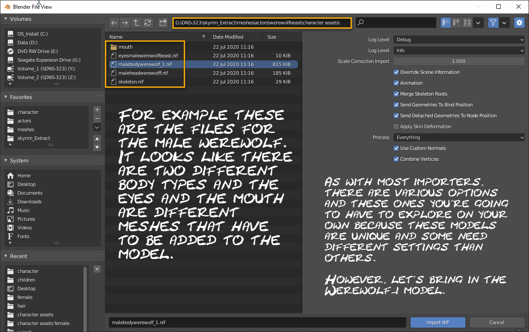529x332 pixels.
Task: Open recent folder 'character assets female'
Action: pyautogui.click(x=44, y=323)
